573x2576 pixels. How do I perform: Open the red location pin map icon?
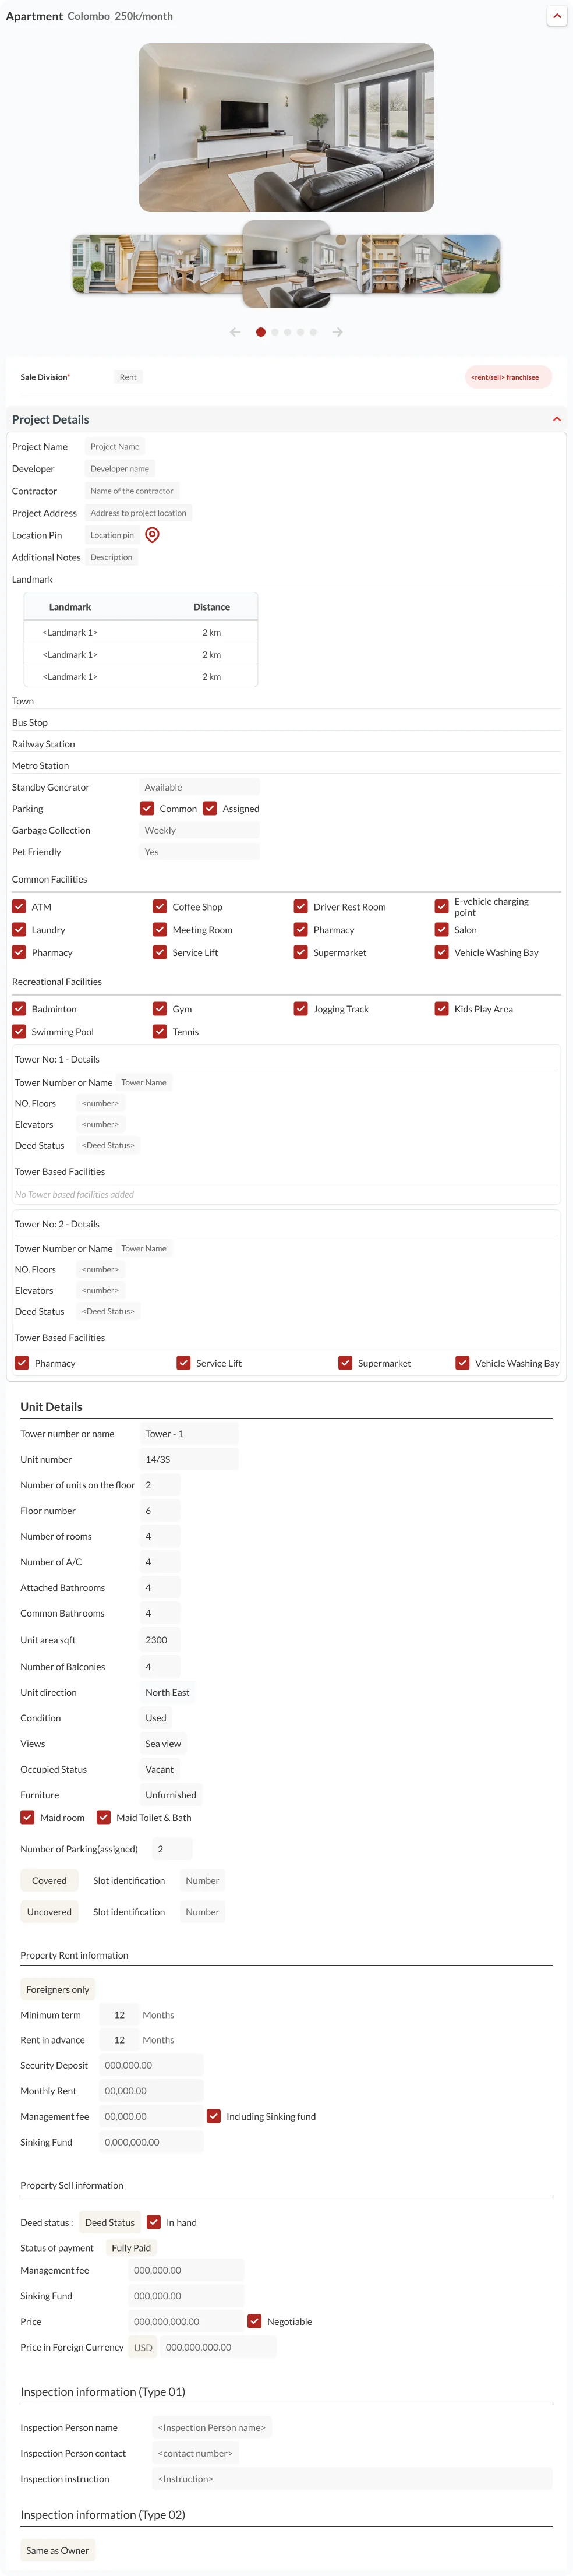click(152, 535)
